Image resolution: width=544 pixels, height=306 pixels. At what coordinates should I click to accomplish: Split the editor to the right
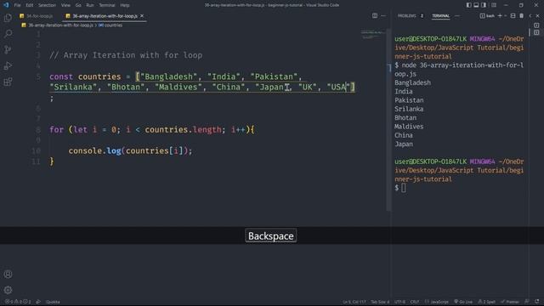tap(375, 15)
